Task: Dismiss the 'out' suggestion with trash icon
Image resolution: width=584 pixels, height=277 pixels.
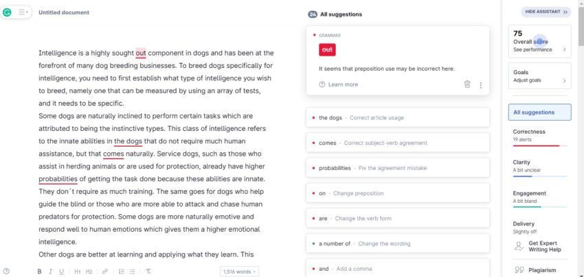Action: pyautogui.click(x=467, y=84)
